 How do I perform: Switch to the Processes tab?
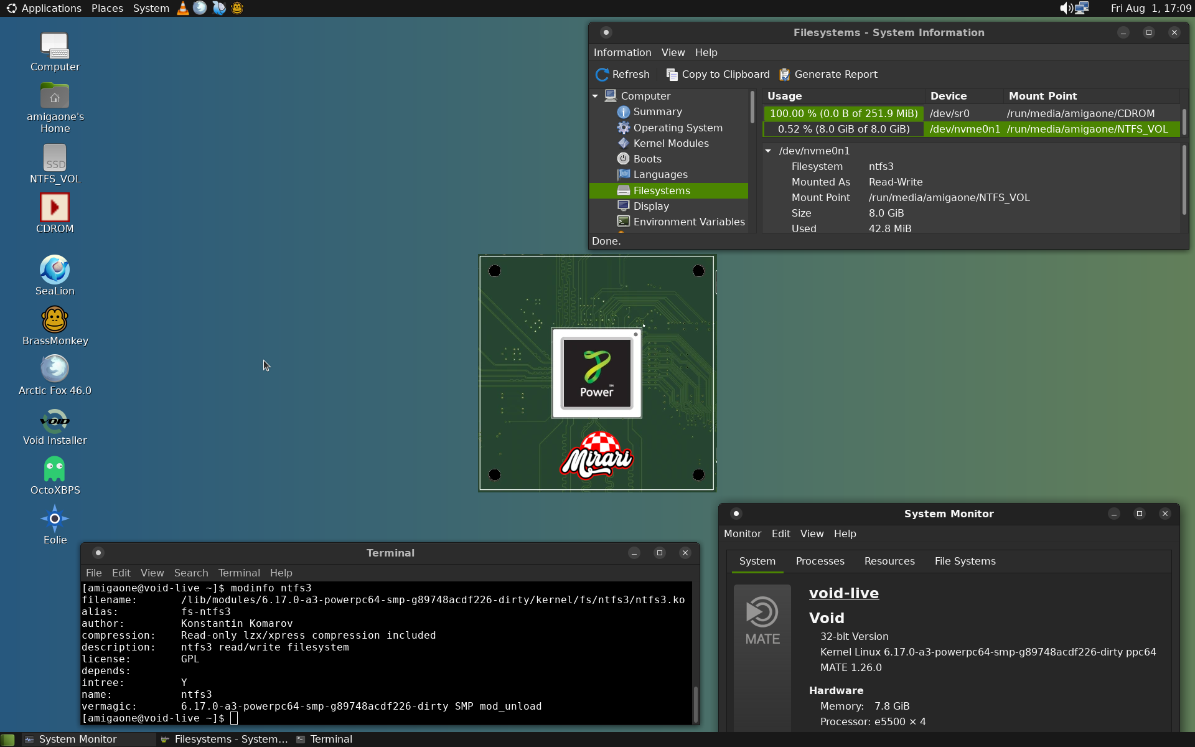pyautogui.click(x=820, y=561)
